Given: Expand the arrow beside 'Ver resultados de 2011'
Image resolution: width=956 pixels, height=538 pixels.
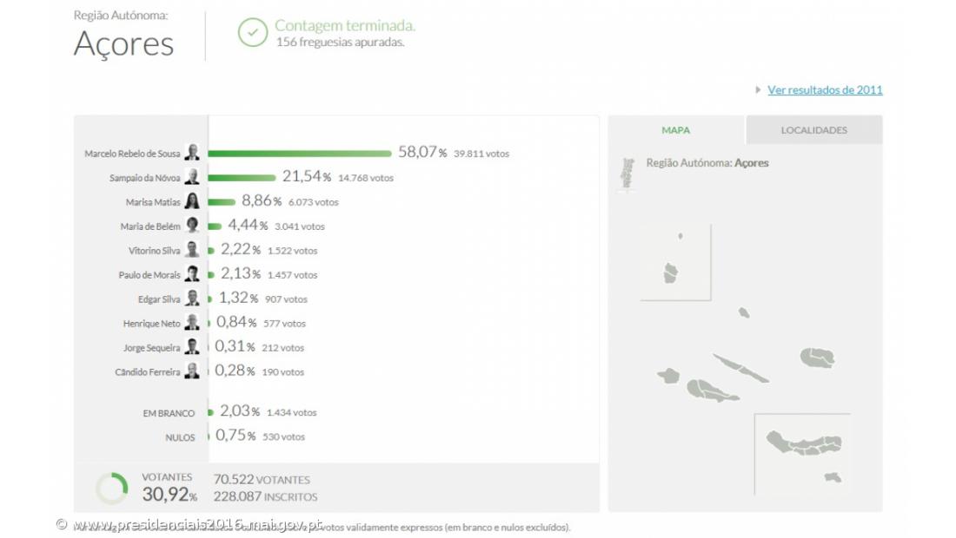Looking at the screenshot, I should [759, 89].
